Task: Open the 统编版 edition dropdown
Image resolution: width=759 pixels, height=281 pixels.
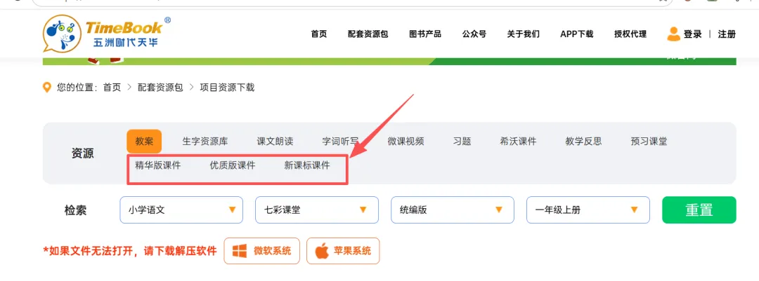Action: [x=453, y=210]
